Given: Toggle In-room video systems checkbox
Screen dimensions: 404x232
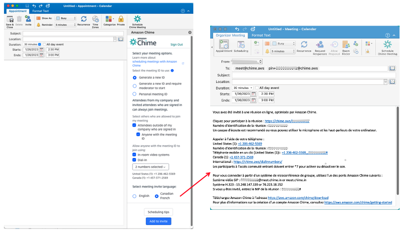Looking at the screenshot, I should pos(134,155).
